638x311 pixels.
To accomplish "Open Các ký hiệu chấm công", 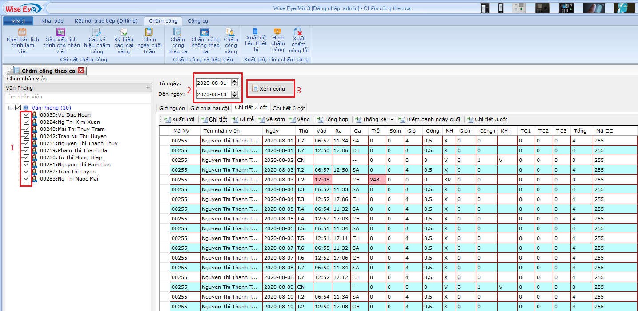I will coord(96,40).
